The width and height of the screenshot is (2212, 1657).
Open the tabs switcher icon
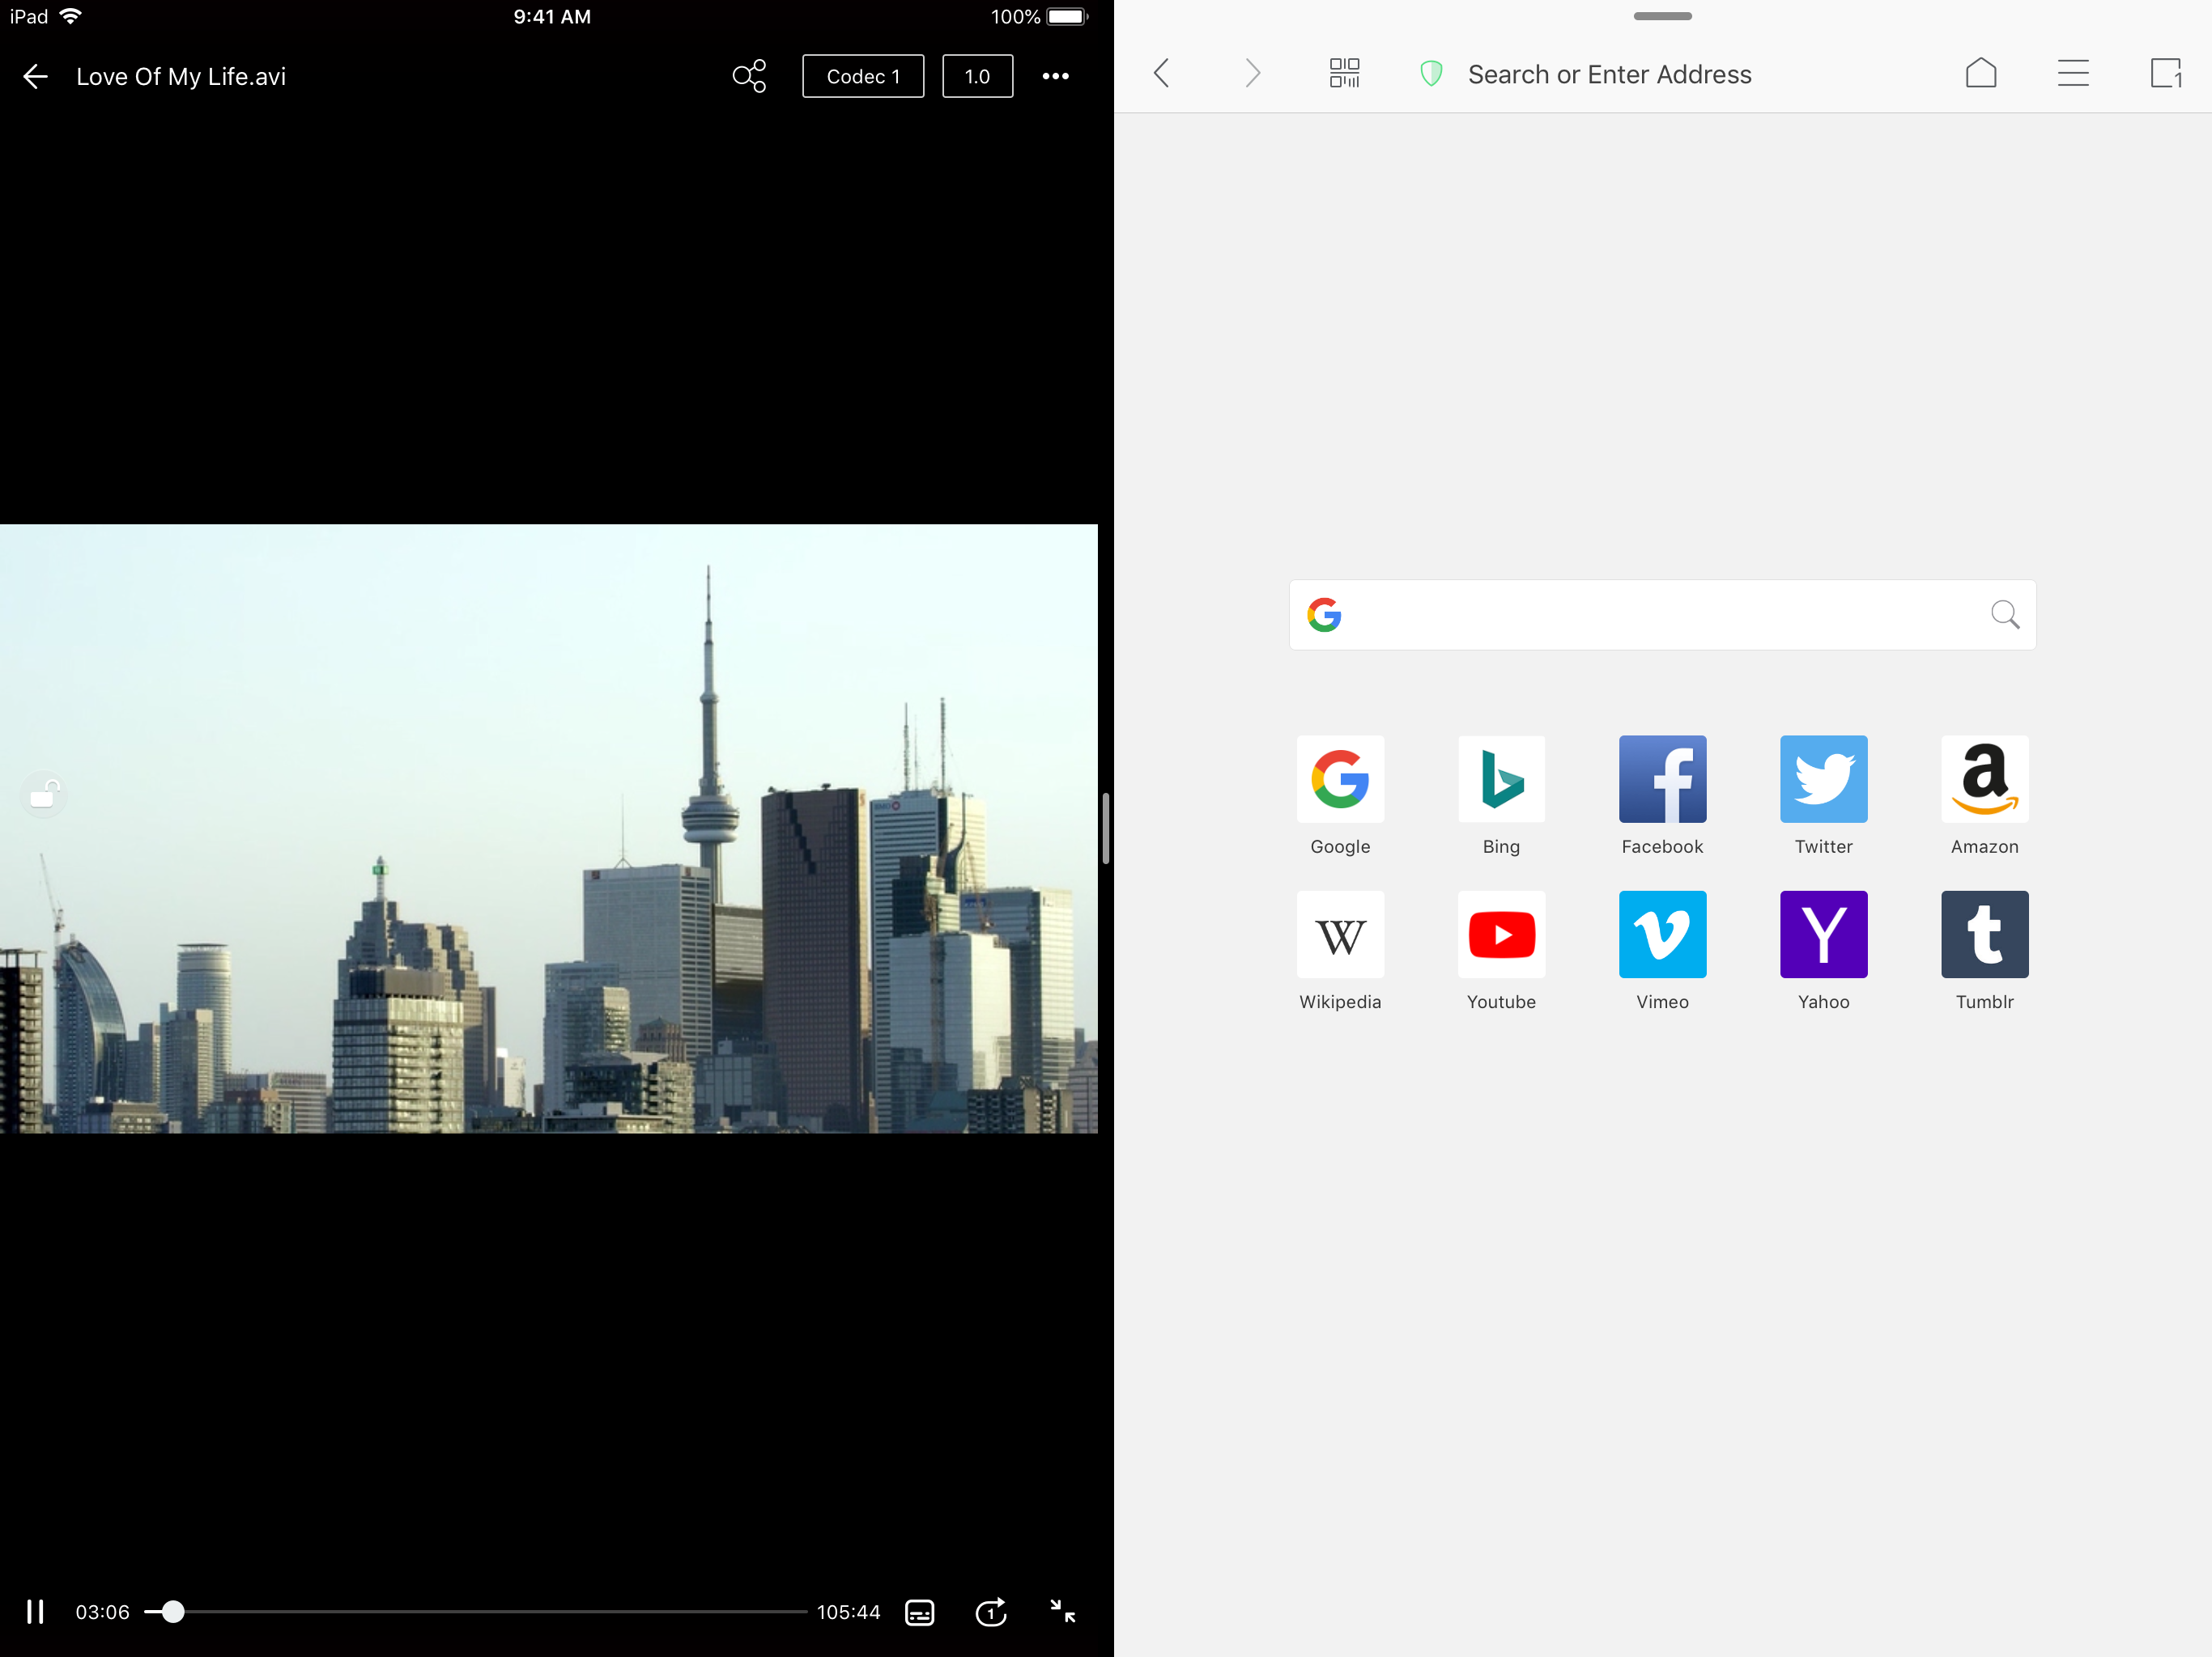point(2165,73)
